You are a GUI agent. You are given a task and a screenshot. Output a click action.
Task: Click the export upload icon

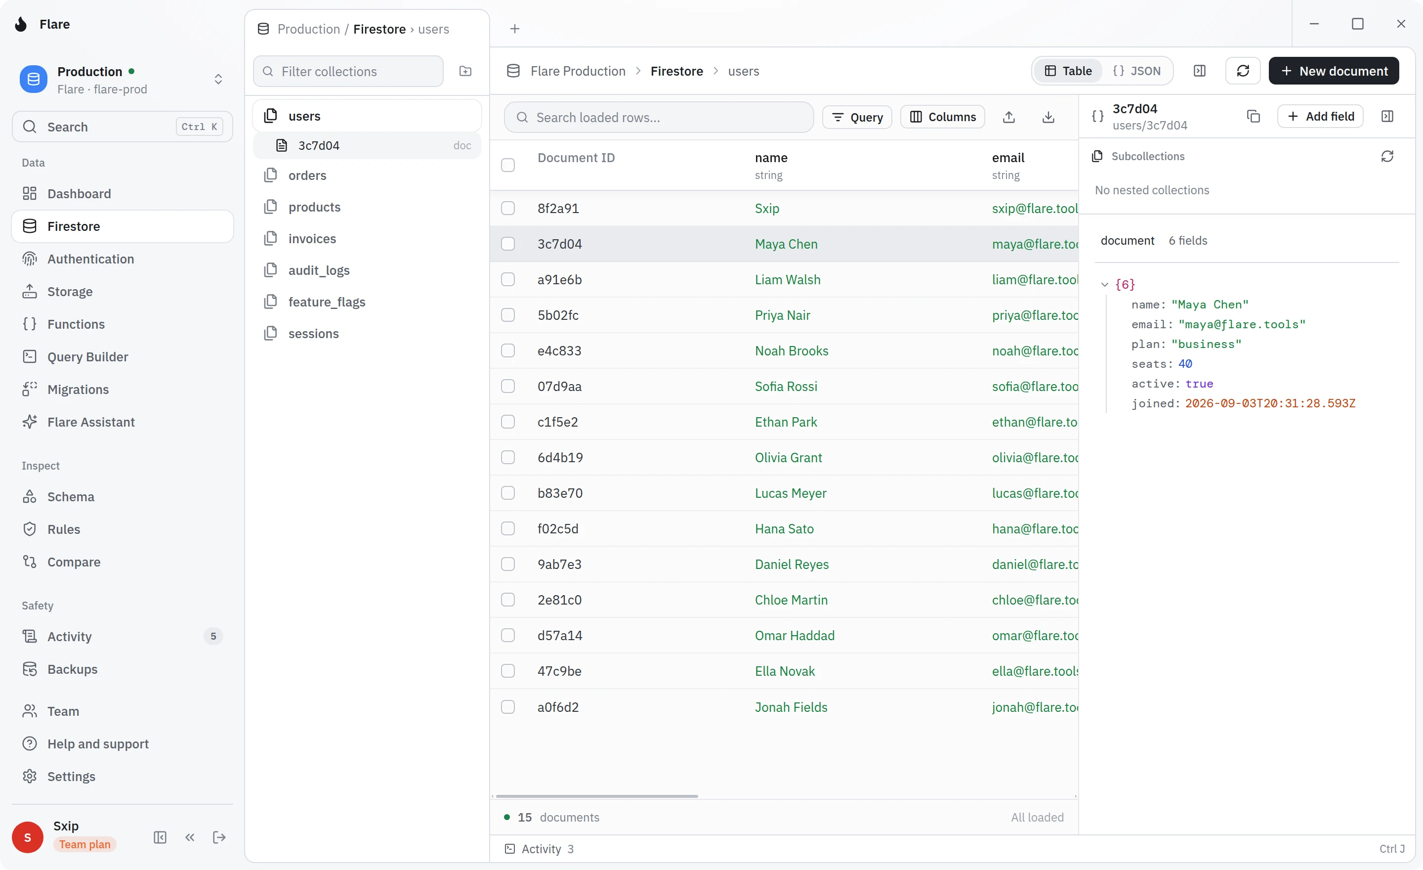click(x=1009, y=117)
